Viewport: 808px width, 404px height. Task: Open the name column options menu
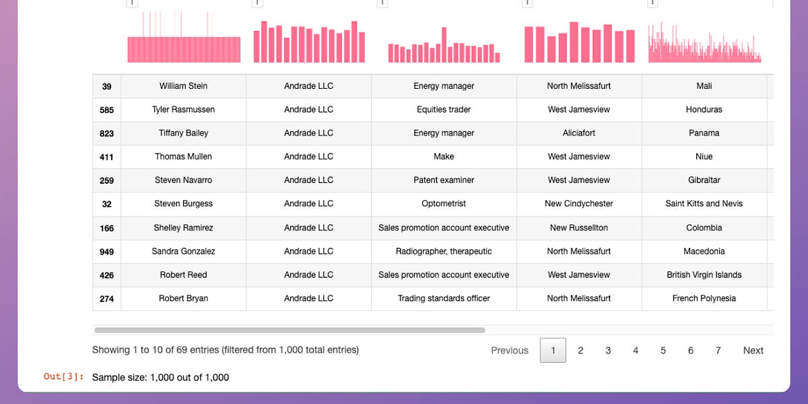[x=132, y=3]
